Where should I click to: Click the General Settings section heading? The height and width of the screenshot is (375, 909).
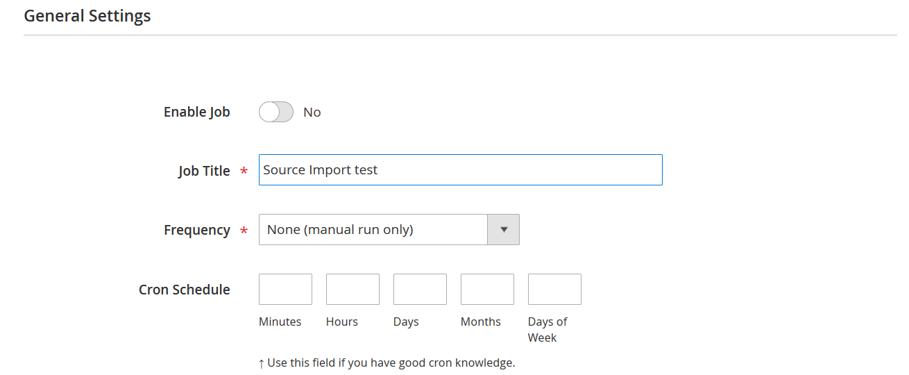click(x=87, y=15)
